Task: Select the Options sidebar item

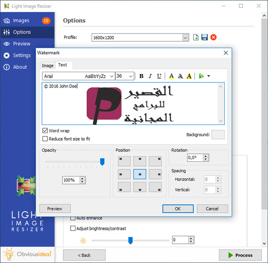Action: pyautogui.click(x=27, y=32)
